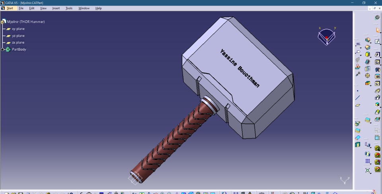Viewport: 382px width, 194px height.
Task: Select the PartBody tree item
Action: [x=19, y=49]
